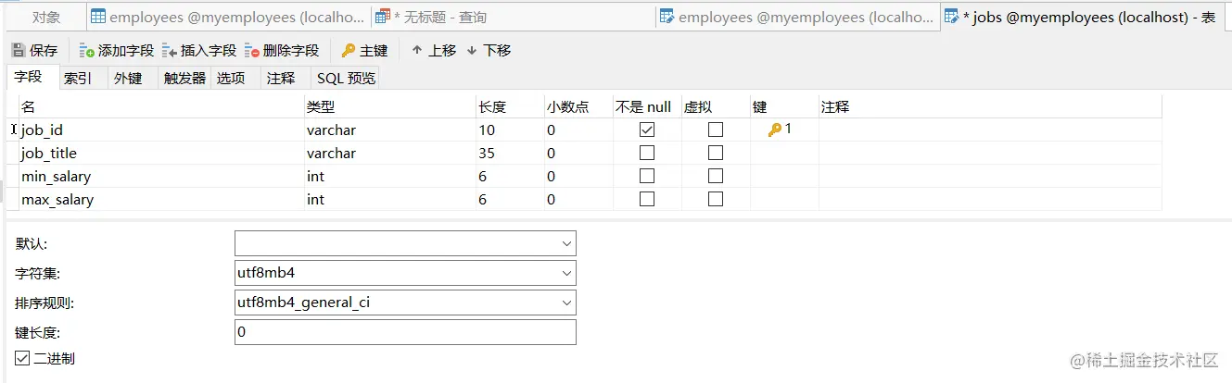Enable not null for min_salary
The height and width of the screenshot is (383, 1232).
[x=647, y=177]
